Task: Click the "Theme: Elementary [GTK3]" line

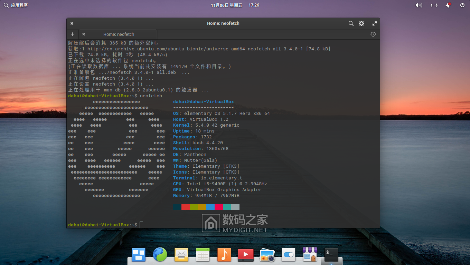Action: coord(206,166)
